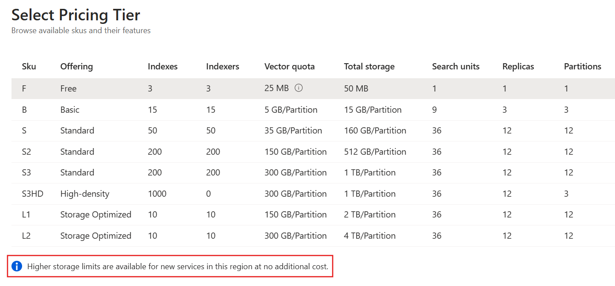
Task: Click the Total storage column header
Action: point(369,67)
